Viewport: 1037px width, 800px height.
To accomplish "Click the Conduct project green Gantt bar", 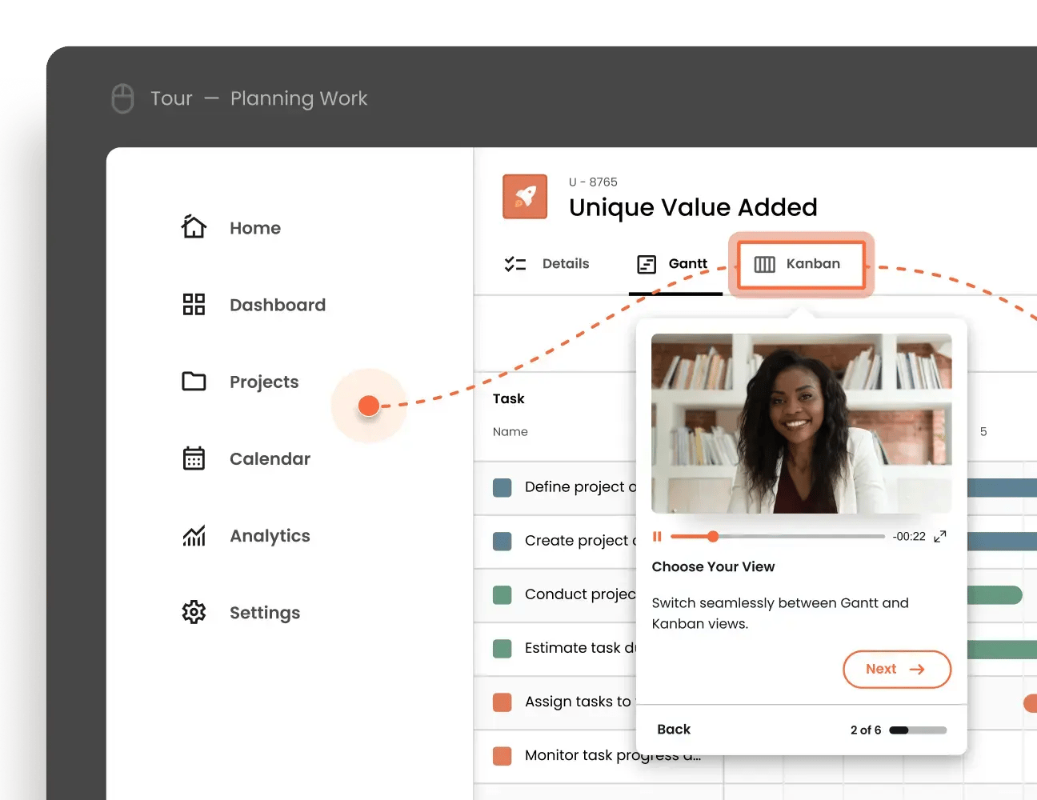I will pos(995,595).
